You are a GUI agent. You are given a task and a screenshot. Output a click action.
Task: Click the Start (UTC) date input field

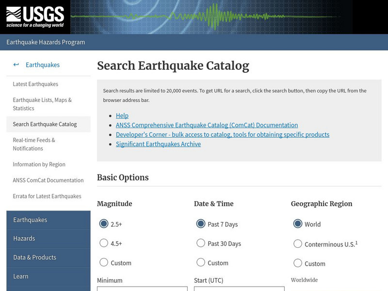point(239,290)
